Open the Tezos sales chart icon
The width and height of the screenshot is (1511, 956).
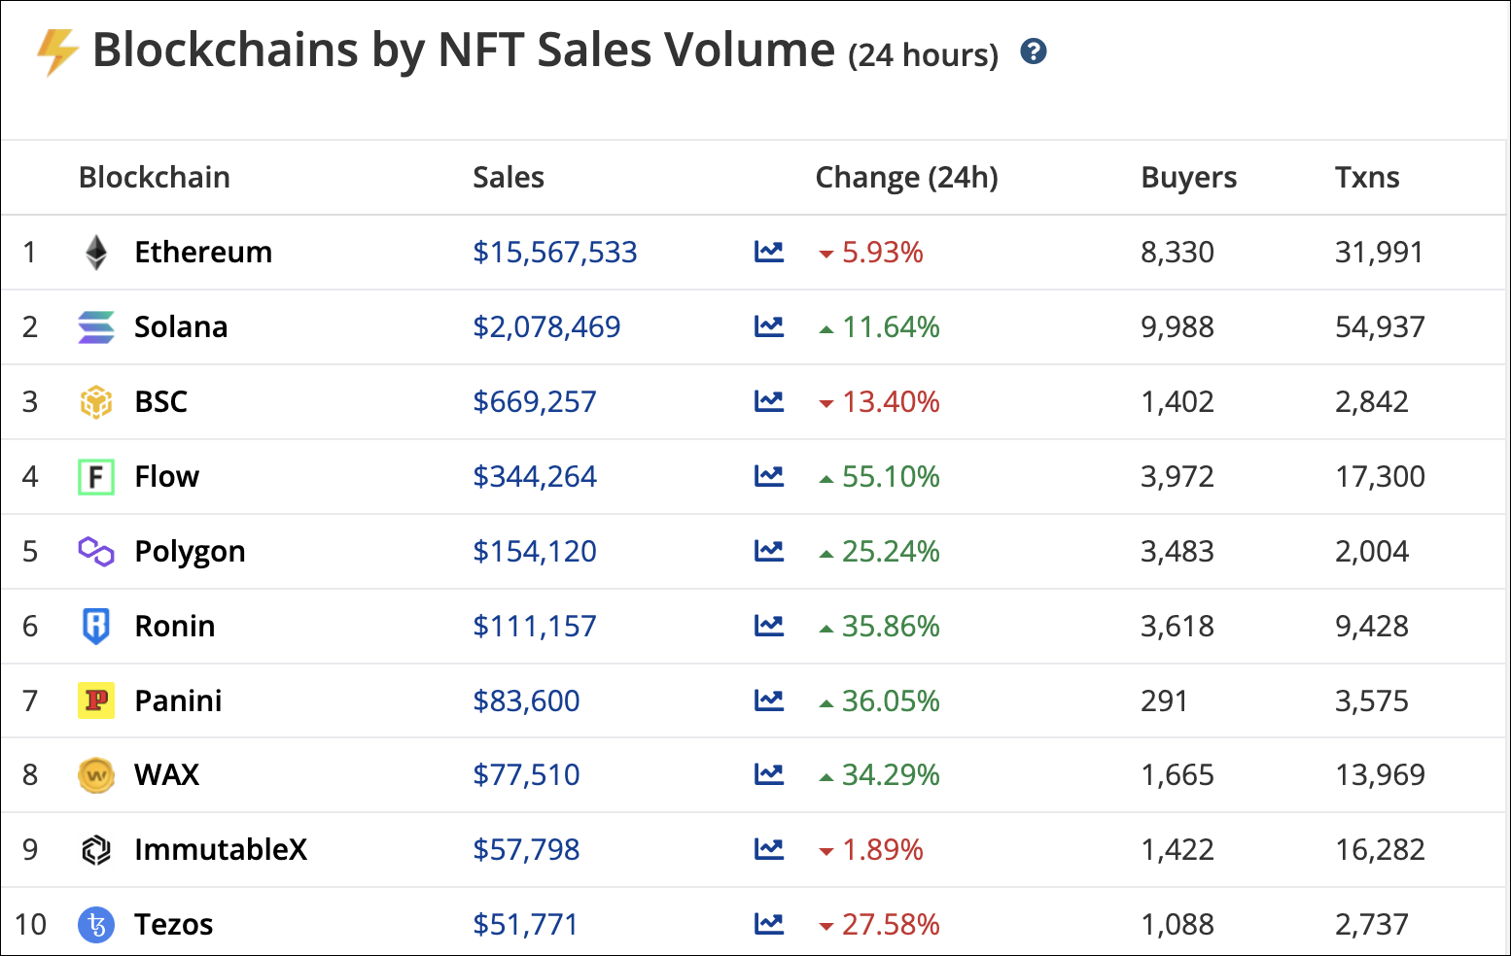click(x=769, y=924)
